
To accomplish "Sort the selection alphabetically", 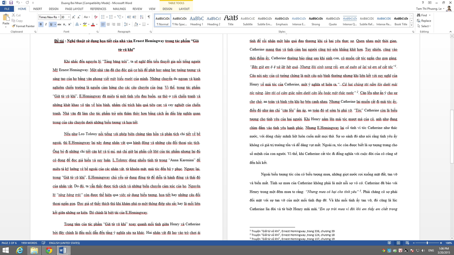I will point(142,17).
